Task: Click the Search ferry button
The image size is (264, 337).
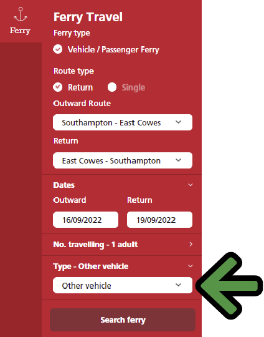Action: tap(123, 320)
